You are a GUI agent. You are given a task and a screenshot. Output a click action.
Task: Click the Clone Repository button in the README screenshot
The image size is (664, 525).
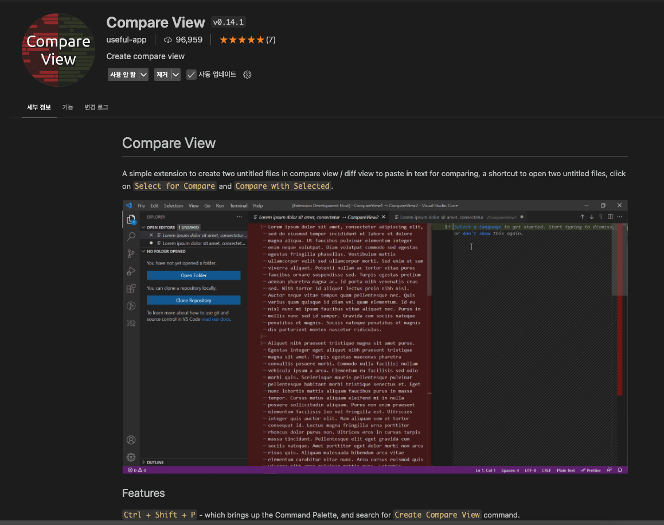[x=194, y=301]
